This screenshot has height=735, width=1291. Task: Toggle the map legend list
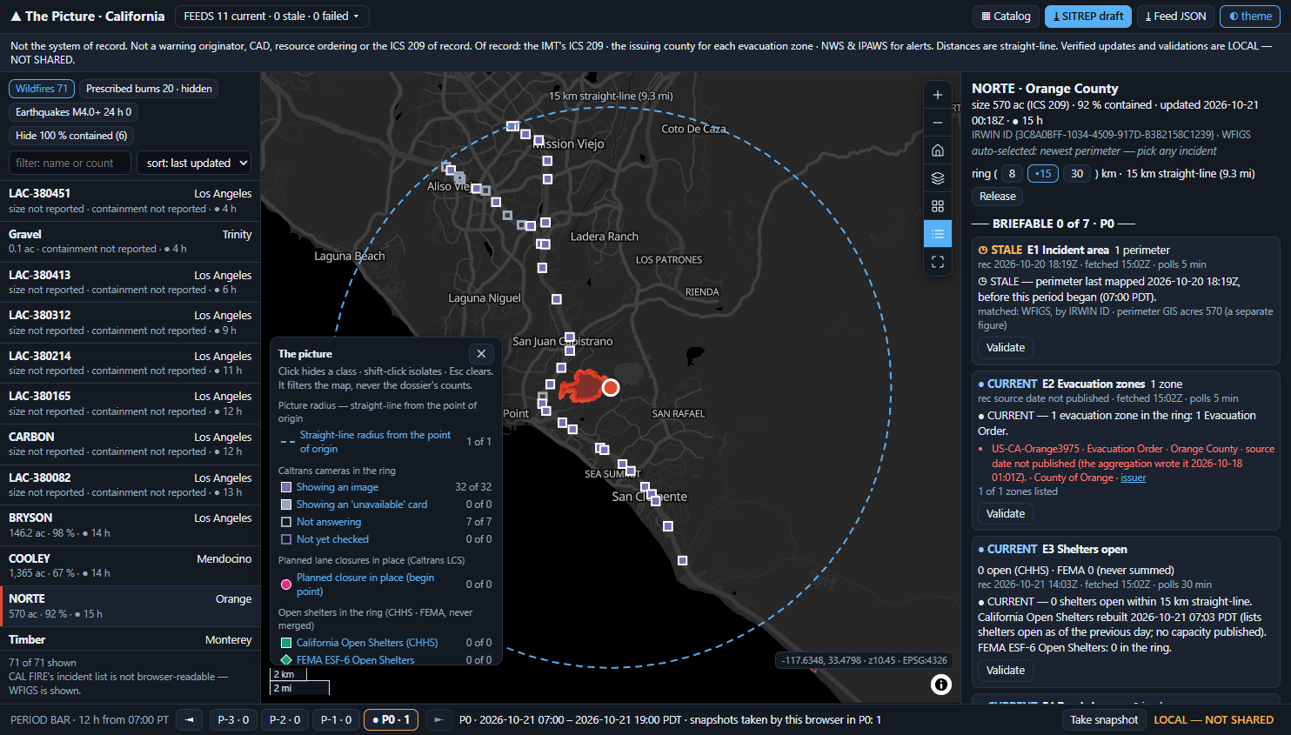[x=937, y=234]
